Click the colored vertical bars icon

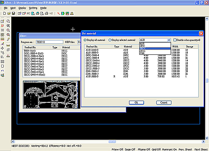(x=2, y=39)
